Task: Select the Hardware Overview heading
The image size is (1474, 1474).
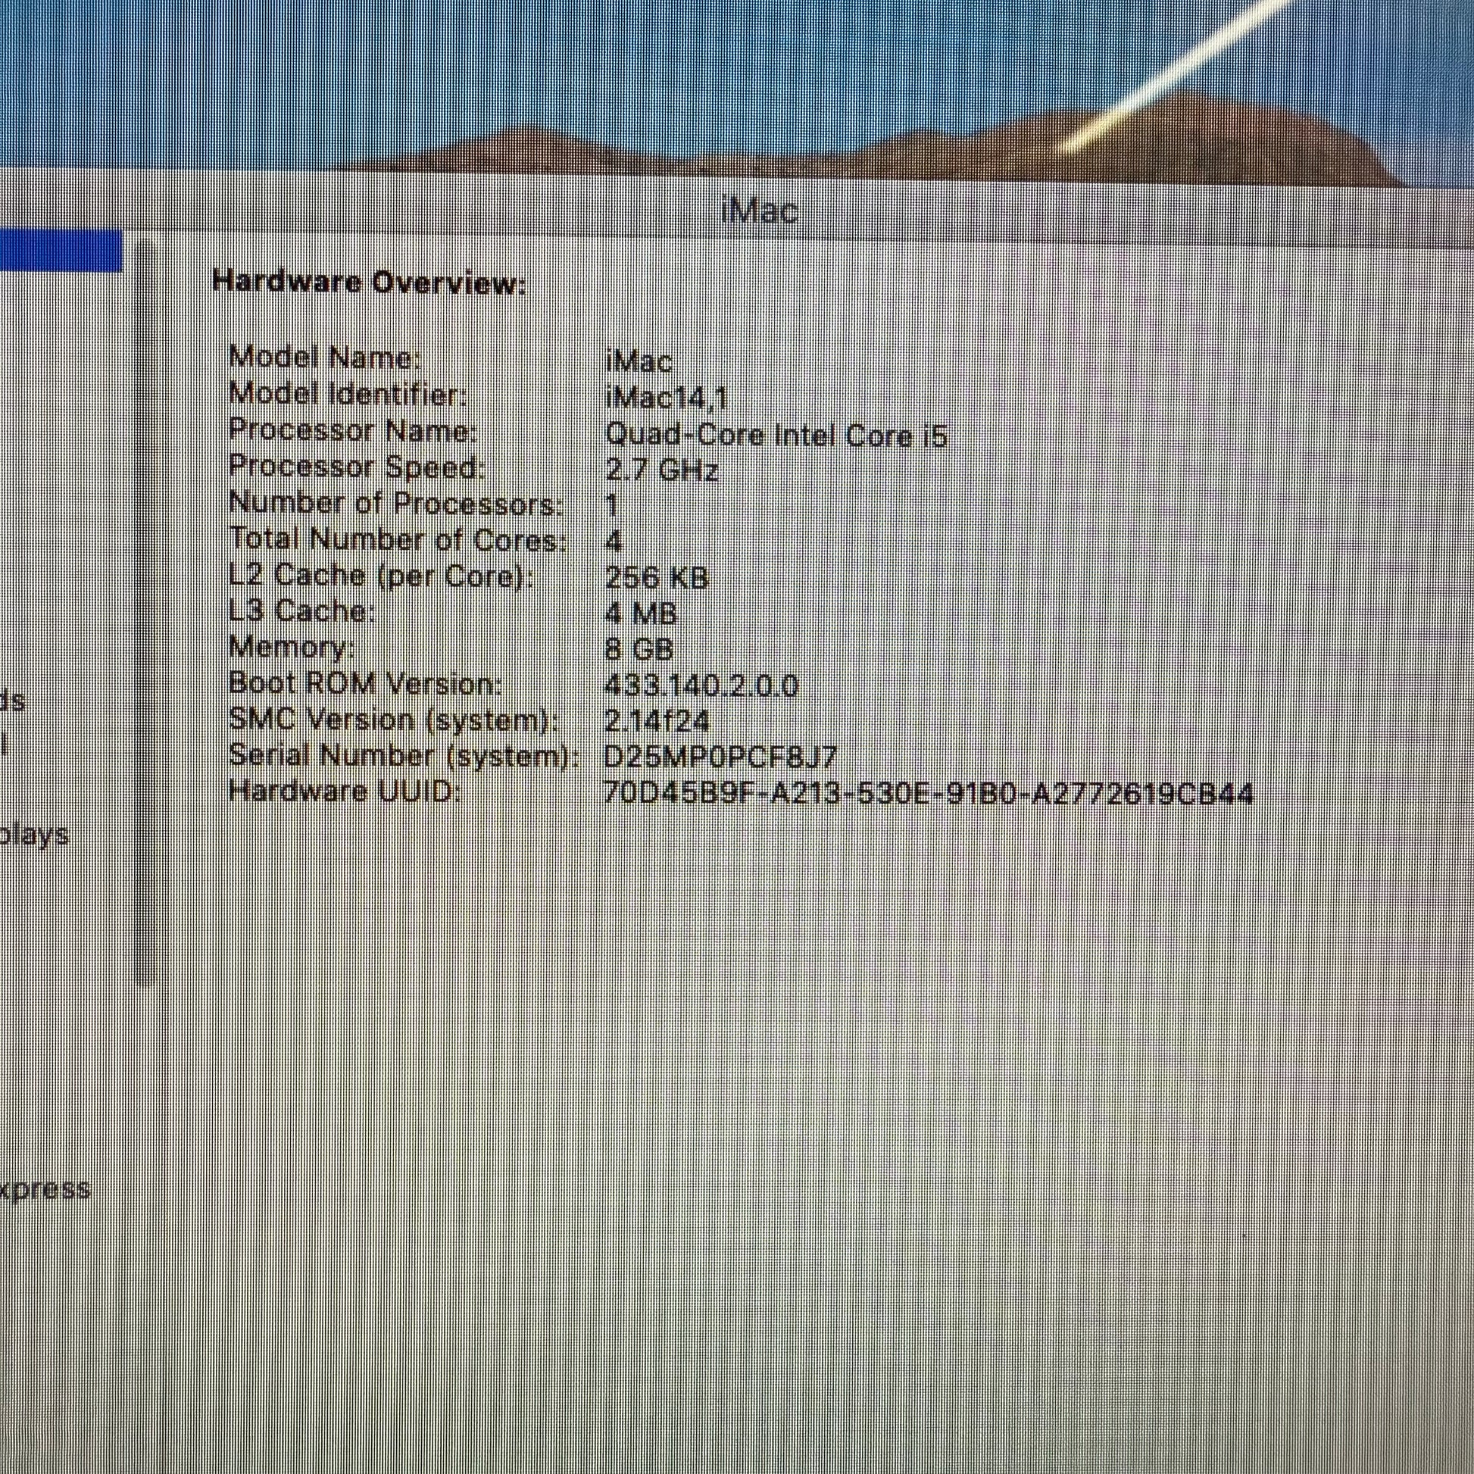Action: (x=370, y=283)
